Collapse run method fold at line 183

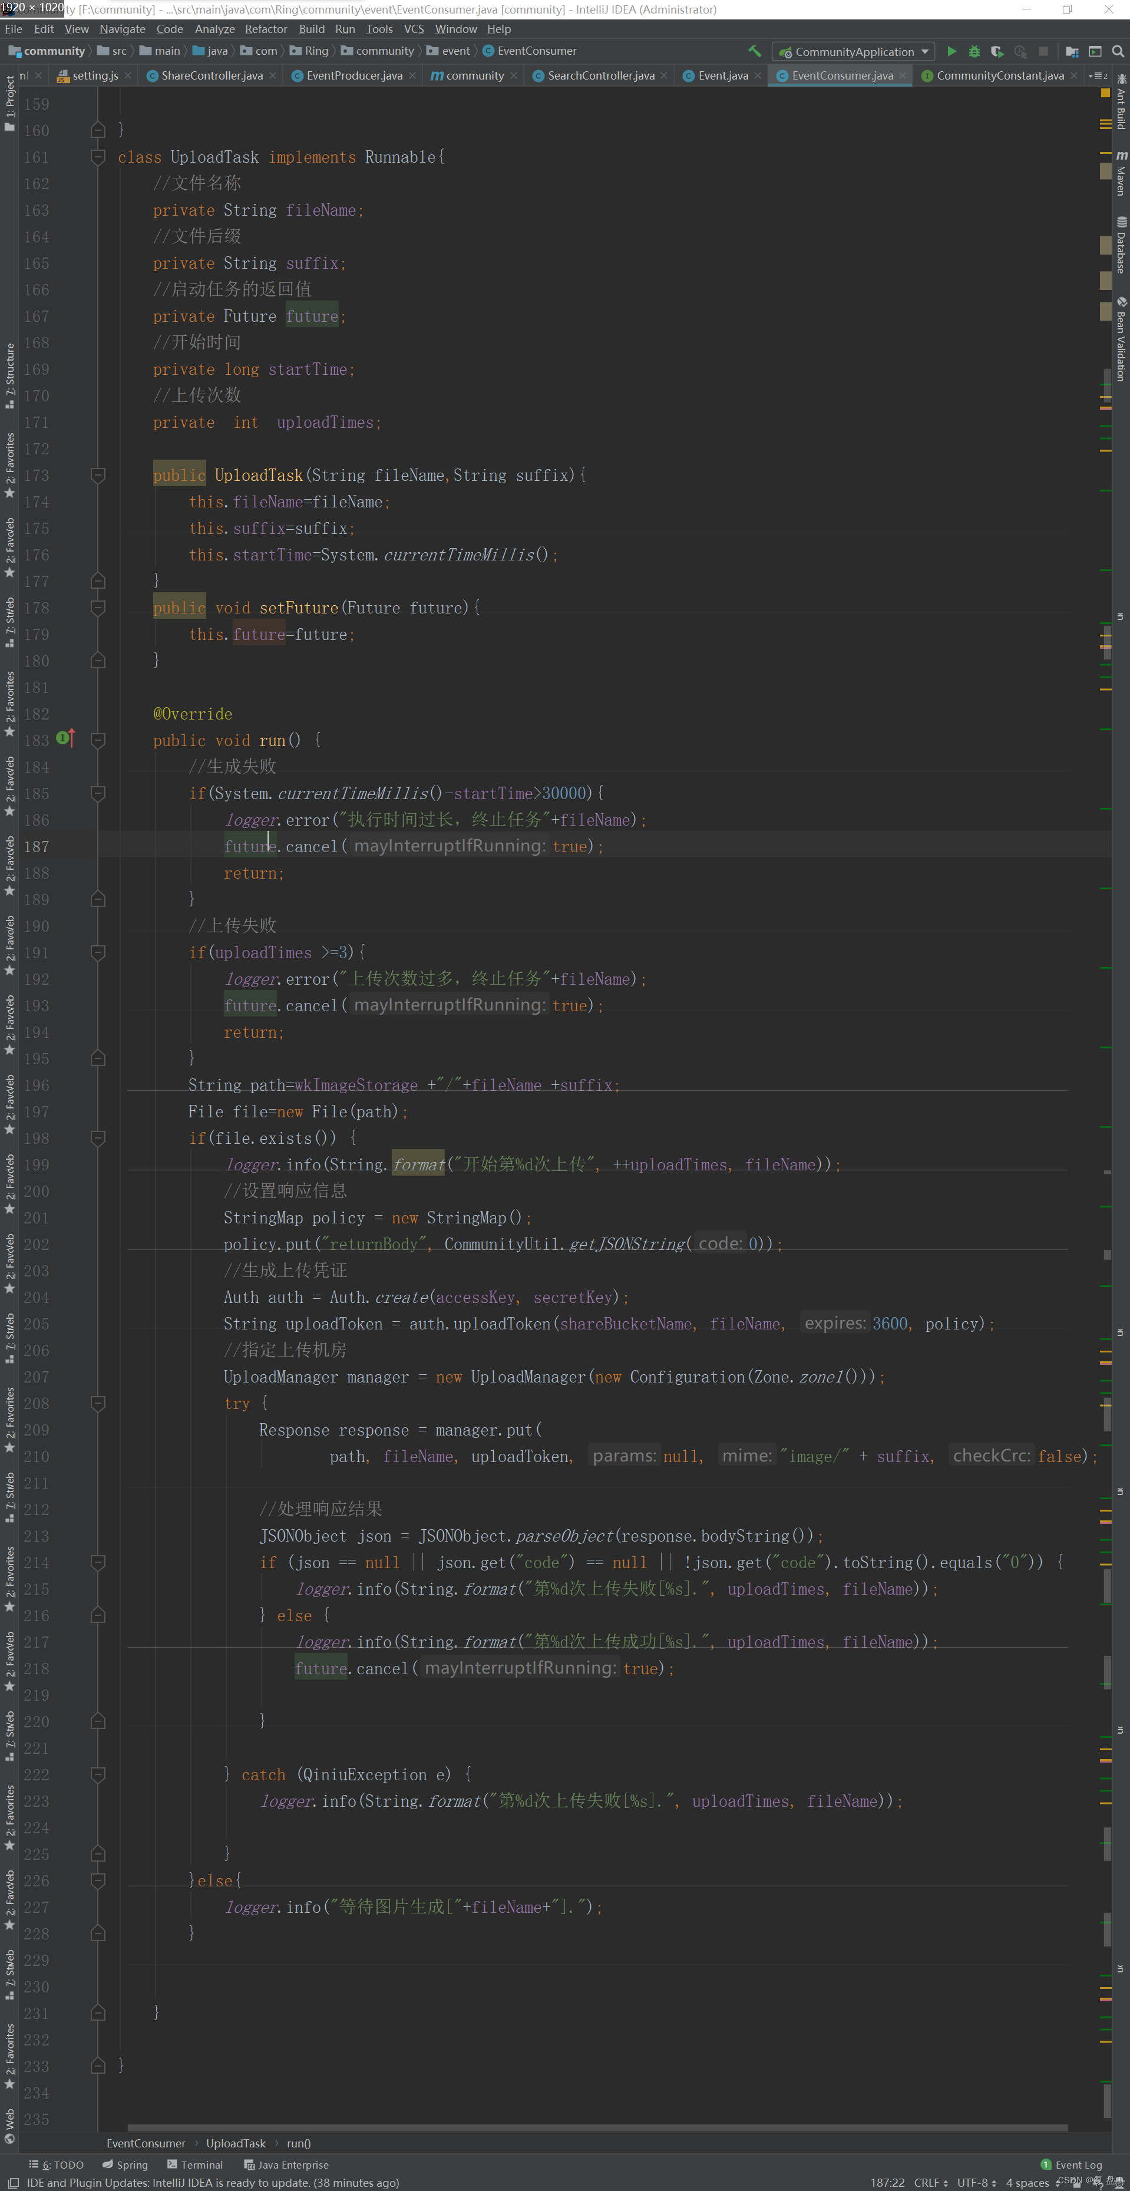[x=98, y=740]
